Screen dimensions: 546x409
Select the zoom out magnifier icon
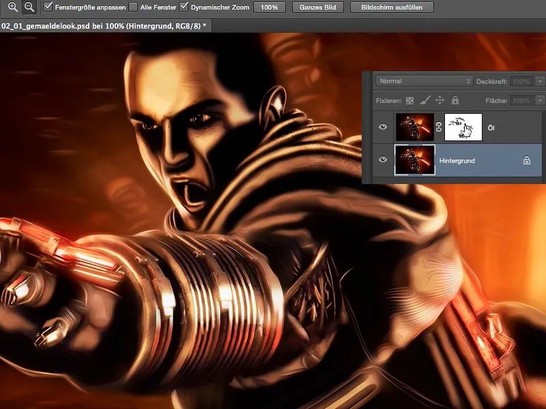pos(29,7)
